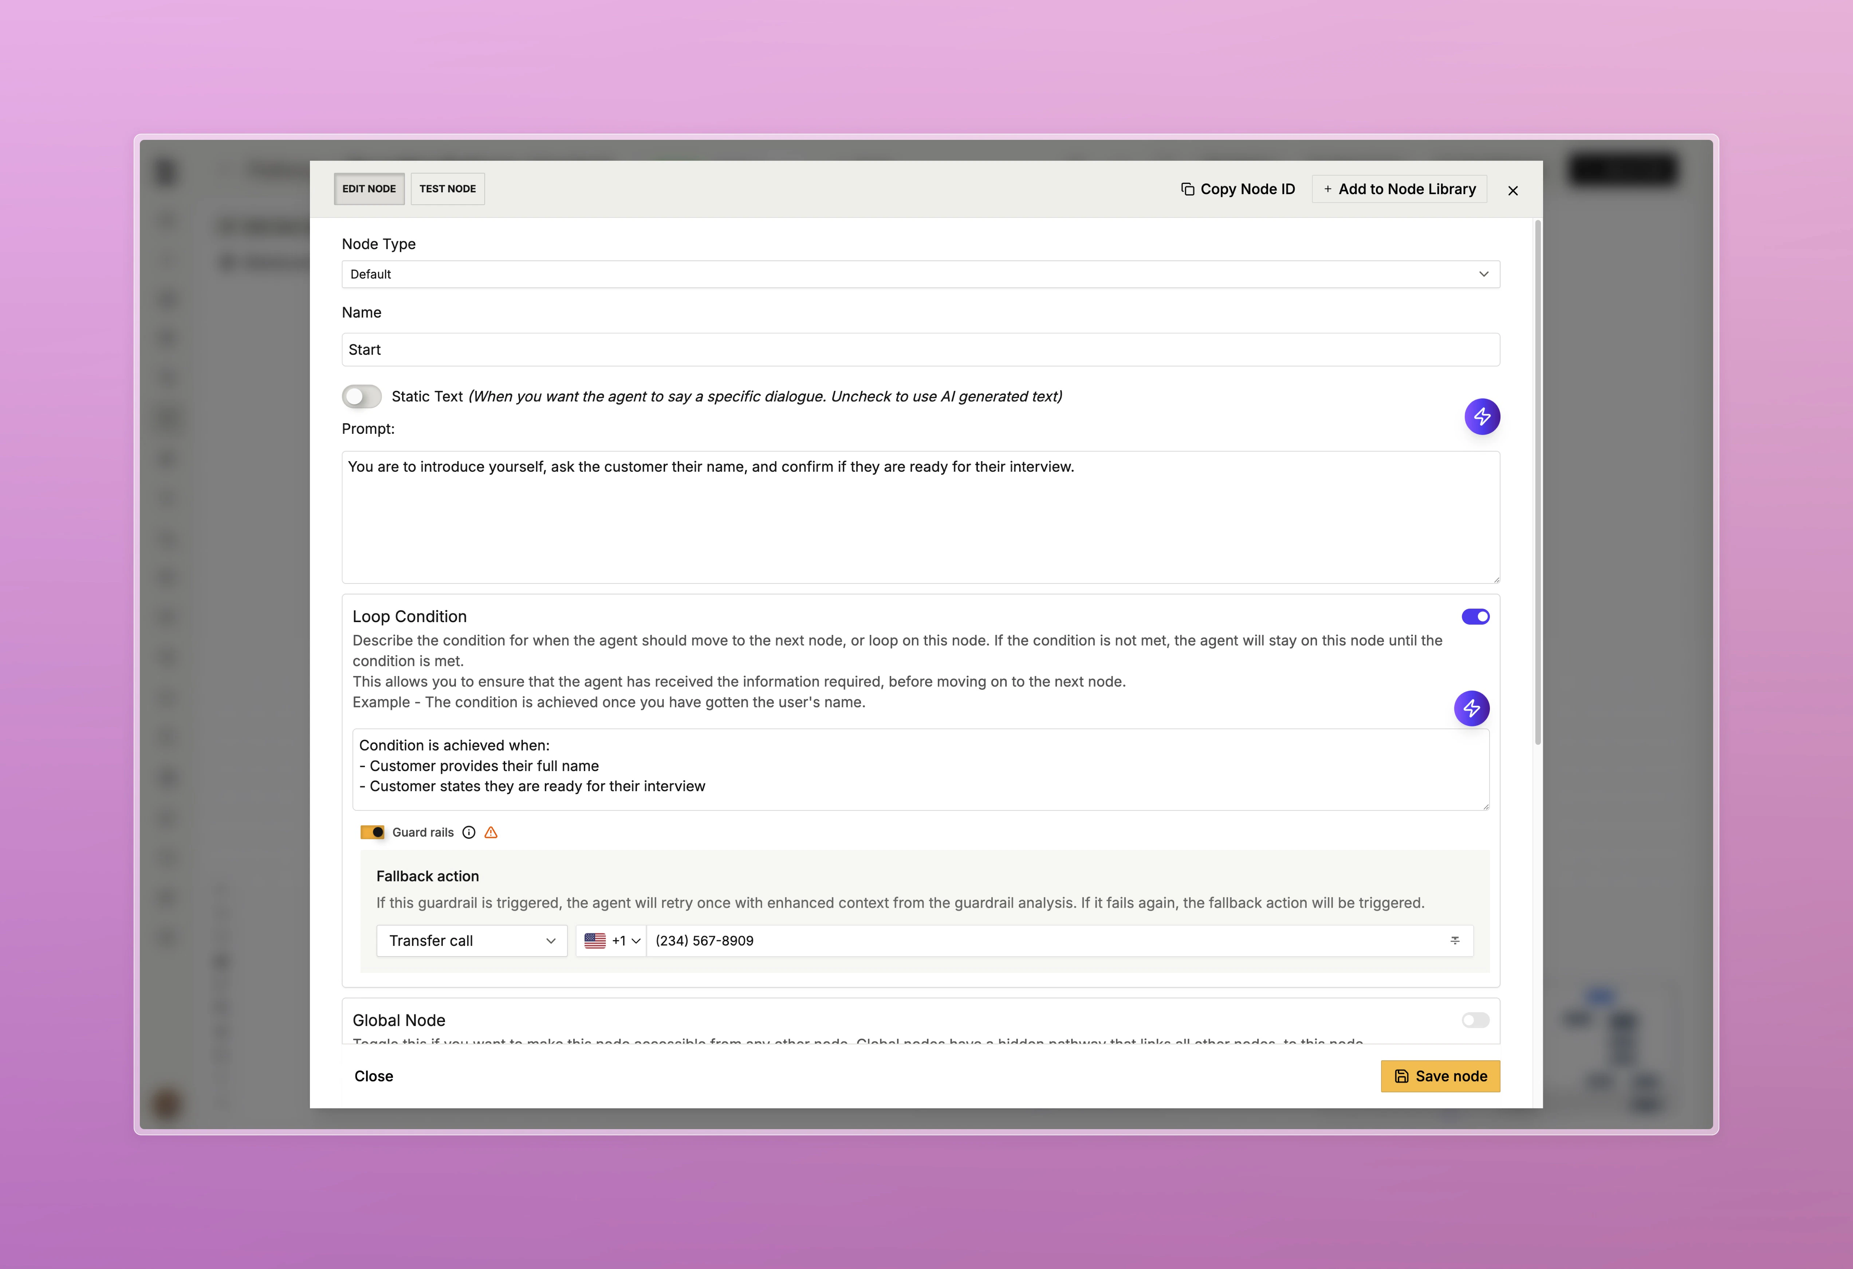Click the dialog's vertical scrollbar
This screenshot has width=1853, height=1269.
point(1537,483)
